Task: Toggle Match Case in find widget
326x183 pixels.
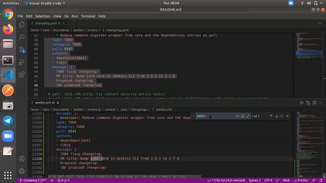Action: [x=237, y=116]
